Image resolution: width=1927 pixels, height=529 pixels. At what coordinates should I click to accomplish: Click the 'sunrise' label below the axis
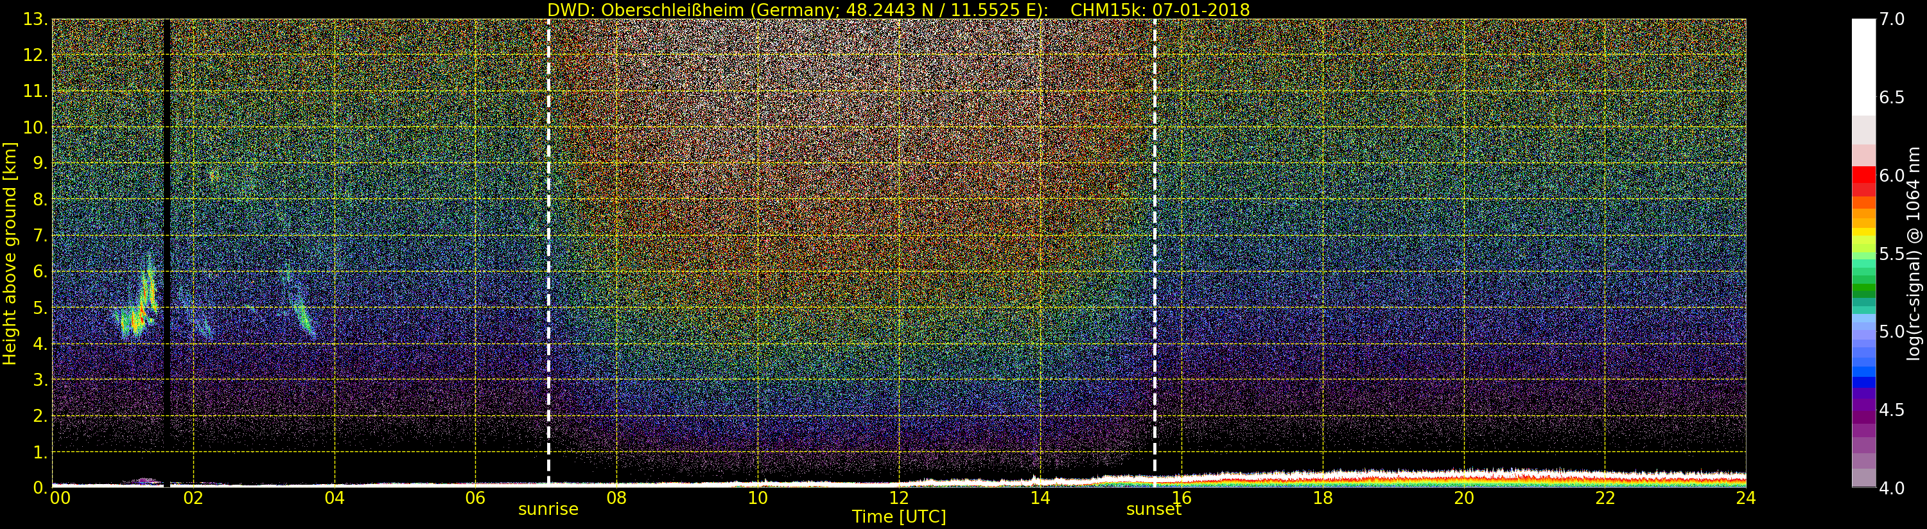548,510
